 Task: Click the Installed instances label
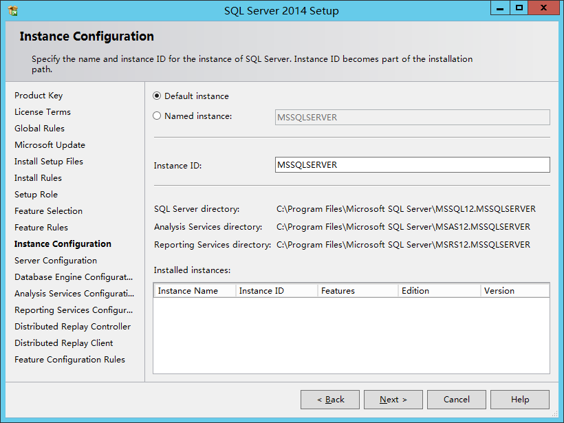pyautogui.click(x=192, y=270)
